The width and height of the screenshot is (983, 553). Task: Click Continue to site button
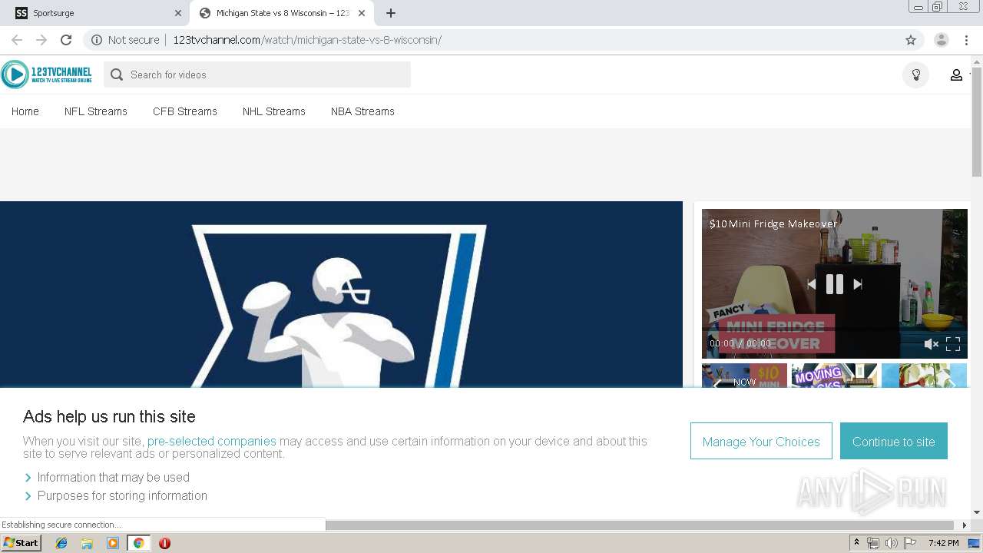coord(894,441)
